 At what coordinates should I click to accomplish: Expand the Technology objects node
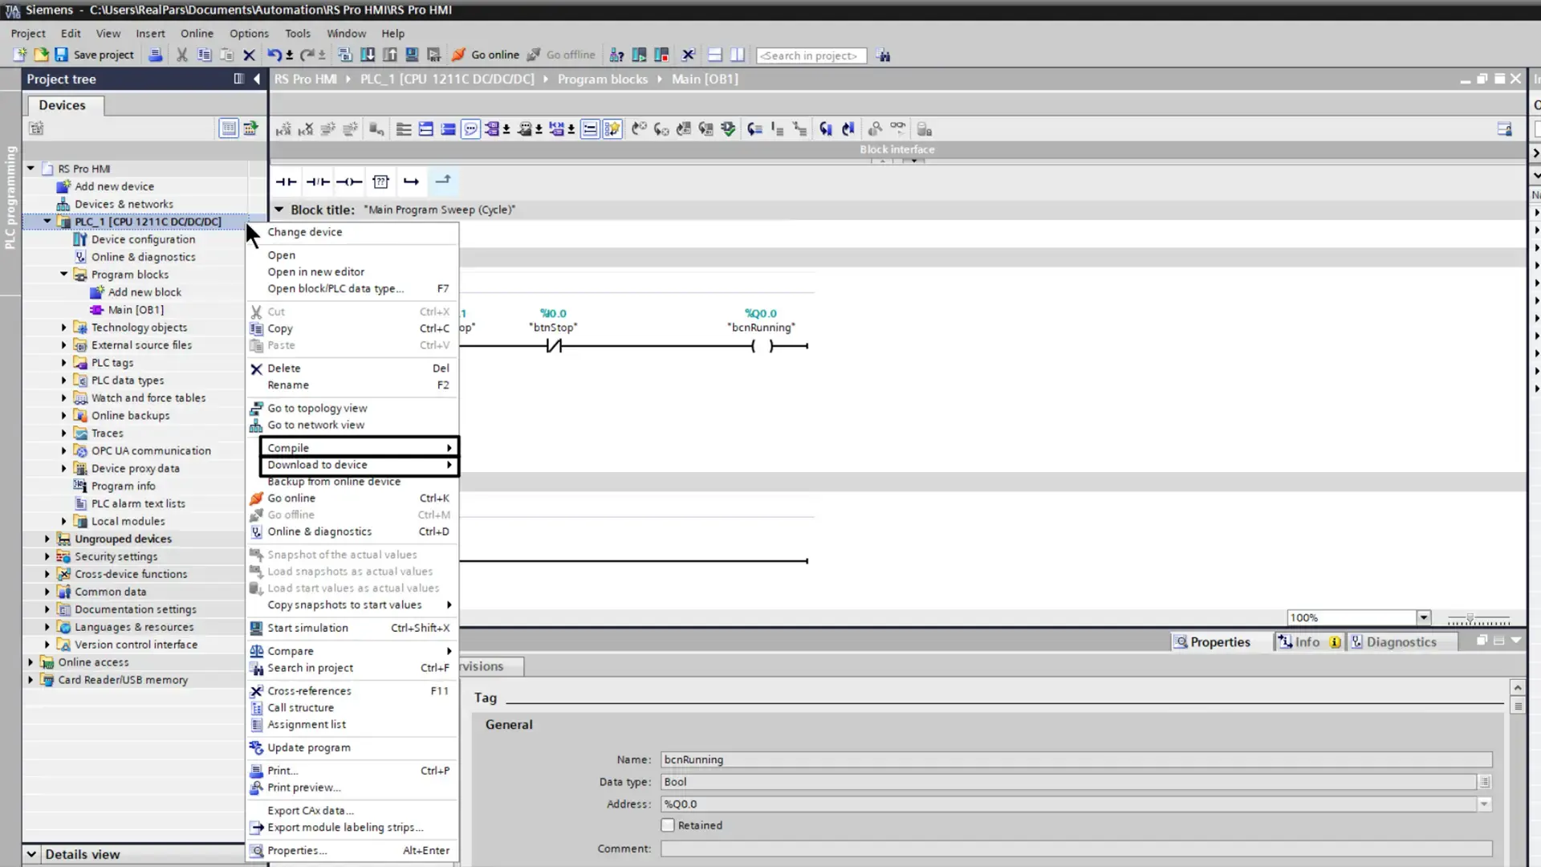click(64, 328)
